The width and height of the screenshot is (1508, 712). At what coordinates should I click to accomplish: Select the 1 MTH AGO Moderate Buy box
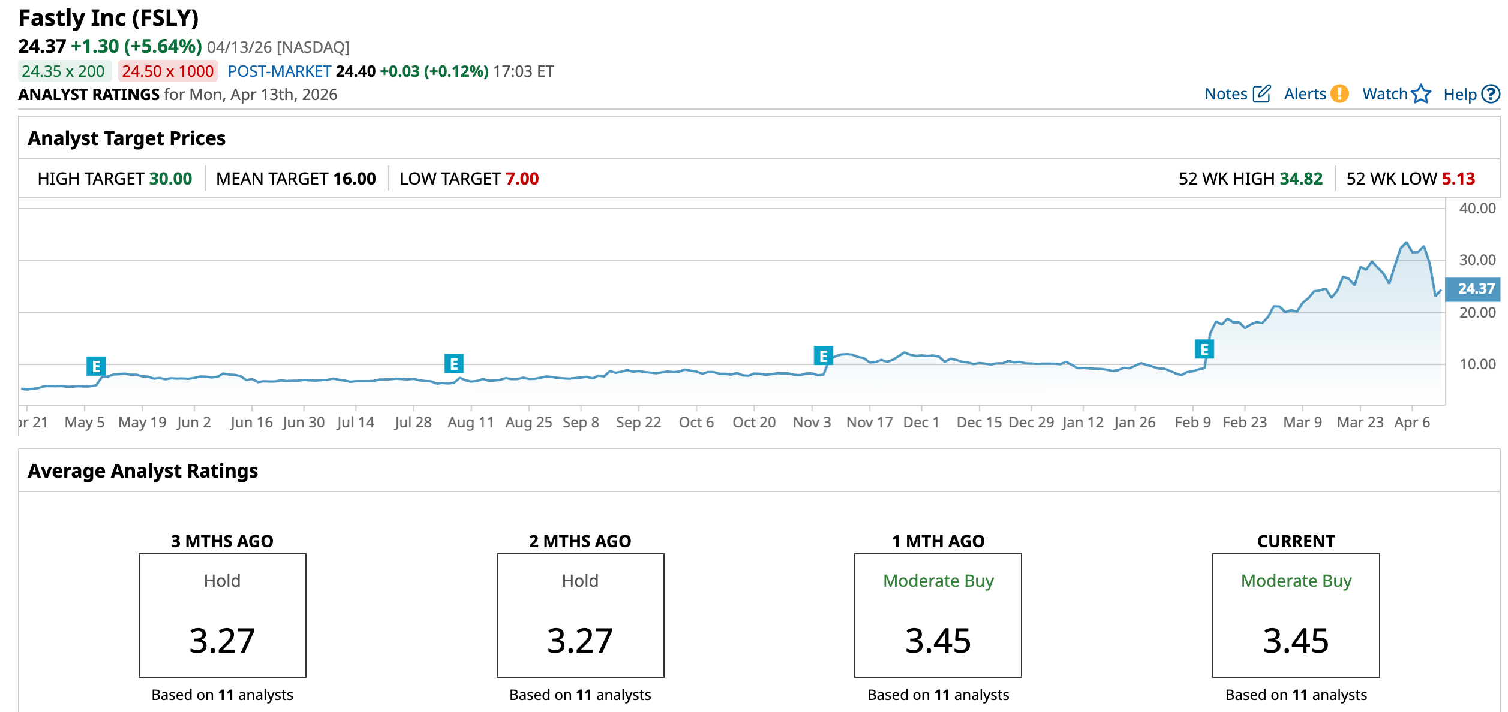click(938, 615)
